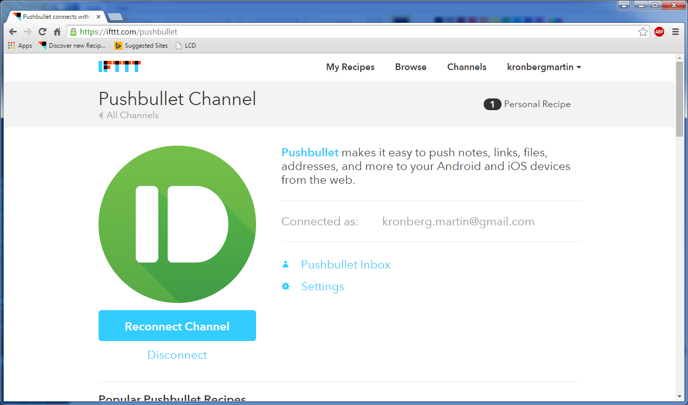
Task: Select the Pushbullet connects with tab
Action: 56,17
